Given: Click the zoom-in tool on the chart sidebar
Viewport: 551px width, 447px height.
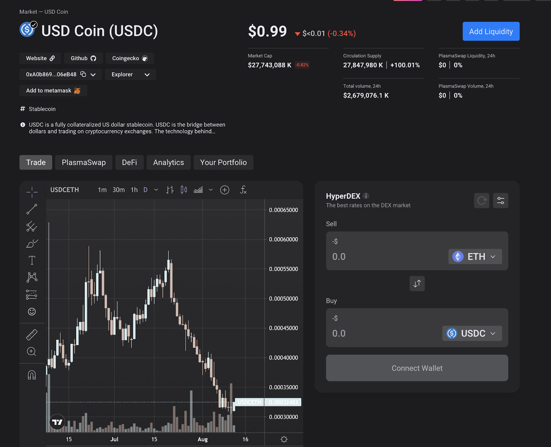Looking at the screenshot, I should pyautogui.click(x=32, y=351).
